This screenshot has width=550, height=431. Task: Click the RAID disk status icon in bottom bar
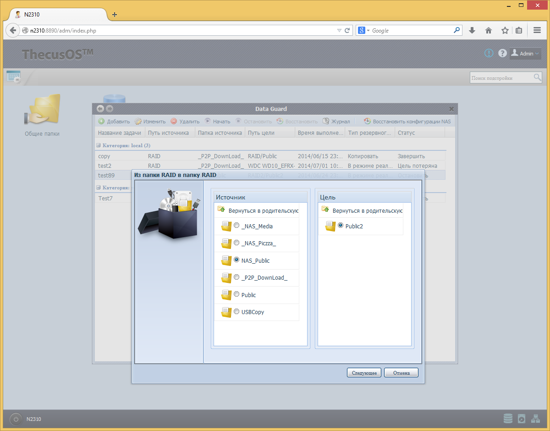point(508,419)
